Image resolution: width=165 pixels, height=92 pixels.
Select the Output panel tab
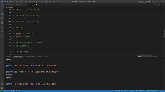click(18, 56)
